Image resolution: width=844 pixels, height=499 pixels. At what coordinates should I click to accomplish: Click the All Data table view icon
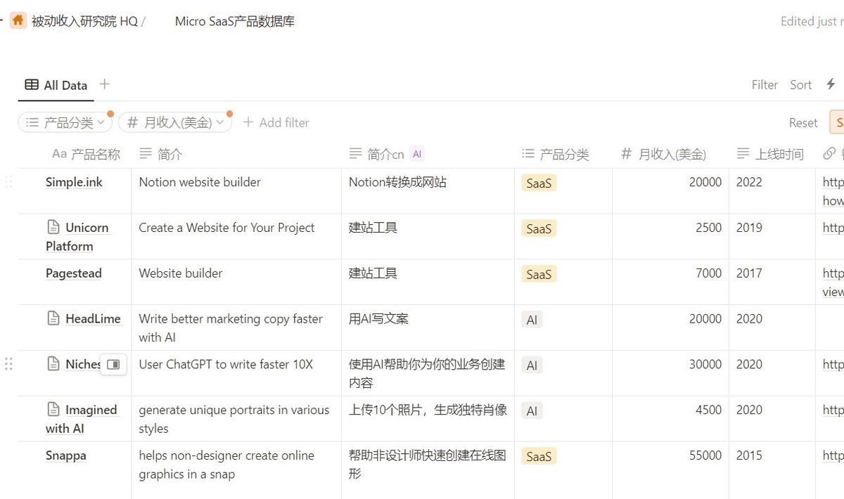[x=32, y=85]
